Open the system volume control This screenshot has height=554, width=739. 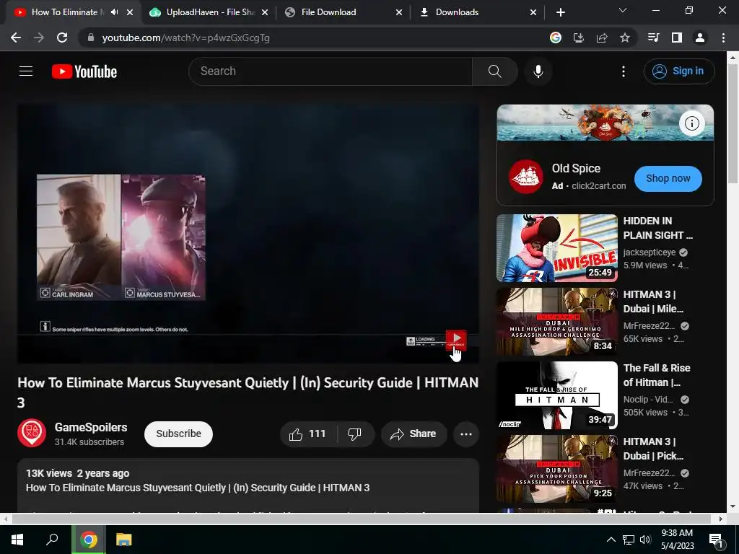point(646,540)
